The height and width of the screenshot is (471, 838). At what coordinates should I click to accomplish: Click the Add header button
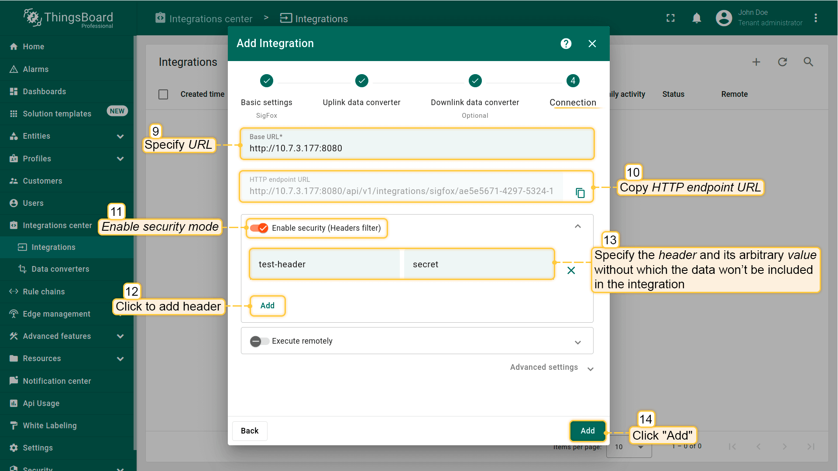[268, 306]
